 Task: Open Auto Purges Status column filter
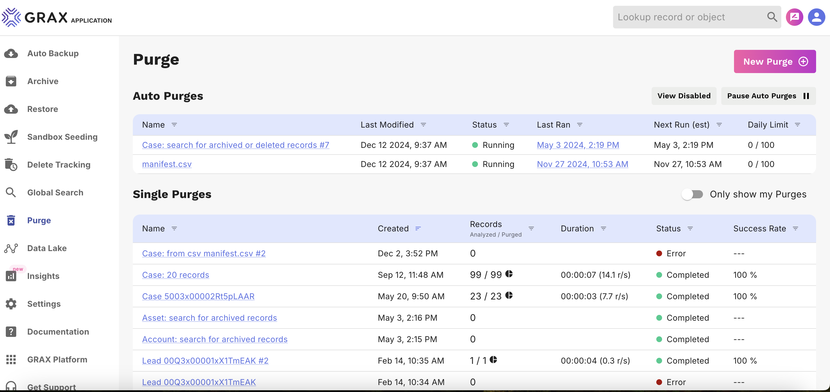[506, 125]
